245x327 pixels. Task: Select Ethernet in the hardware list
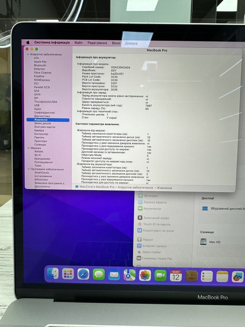click(x=39, y=69)
